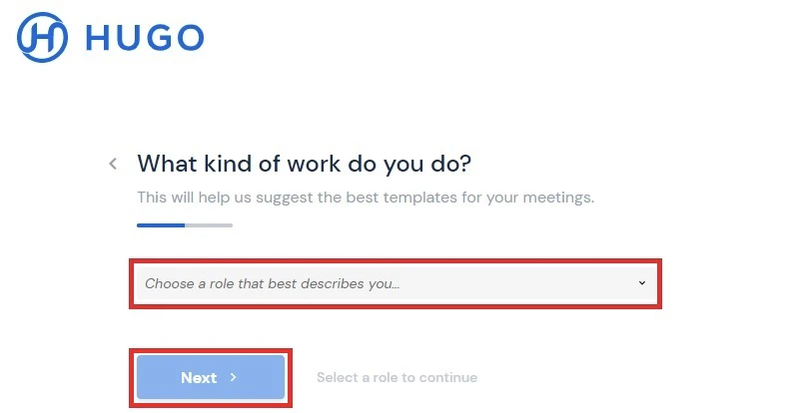Screen dimensions: 790x413
Task: Open the role selection dropdown
Action: click(395, 283)
